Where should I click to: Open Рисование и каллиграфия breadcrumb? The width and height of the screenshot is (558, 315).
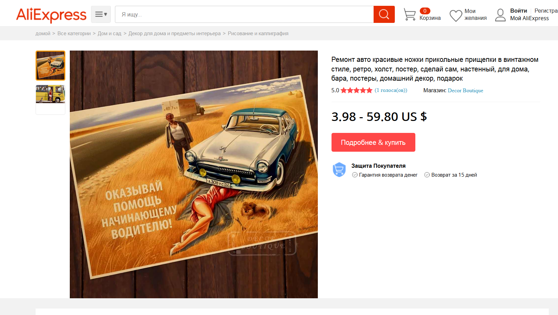pyautogui.click(x=258, y=33)
